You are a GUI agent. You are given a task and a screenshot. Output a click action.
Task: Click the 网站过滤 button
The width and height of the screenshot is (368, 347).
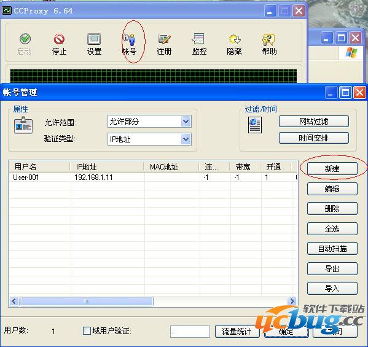coord(314,122)
